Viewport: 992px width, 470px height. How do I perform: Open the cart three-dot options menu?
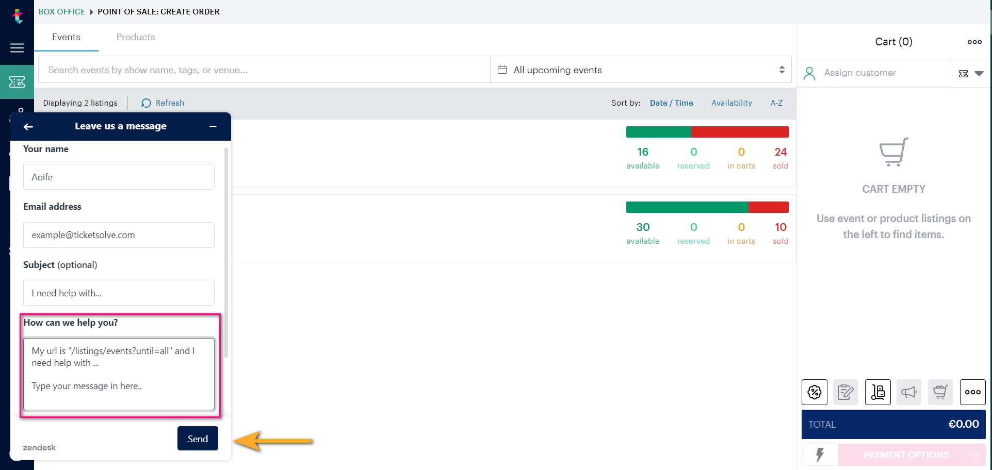[x=974, y=42]
